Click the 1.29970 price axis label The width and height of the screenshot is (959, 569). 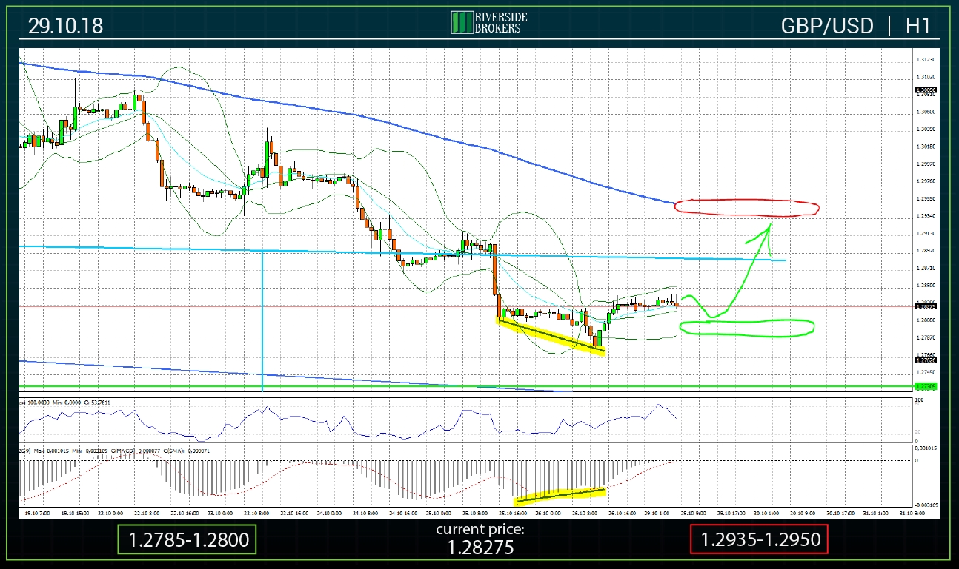click(926, 164)
